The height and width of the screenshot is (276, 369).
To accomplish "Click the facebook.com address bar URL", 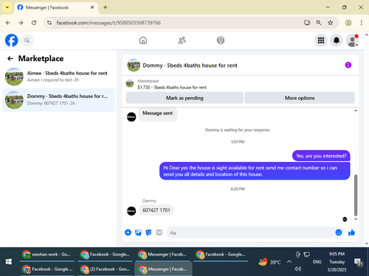I will tap(108, 23).
